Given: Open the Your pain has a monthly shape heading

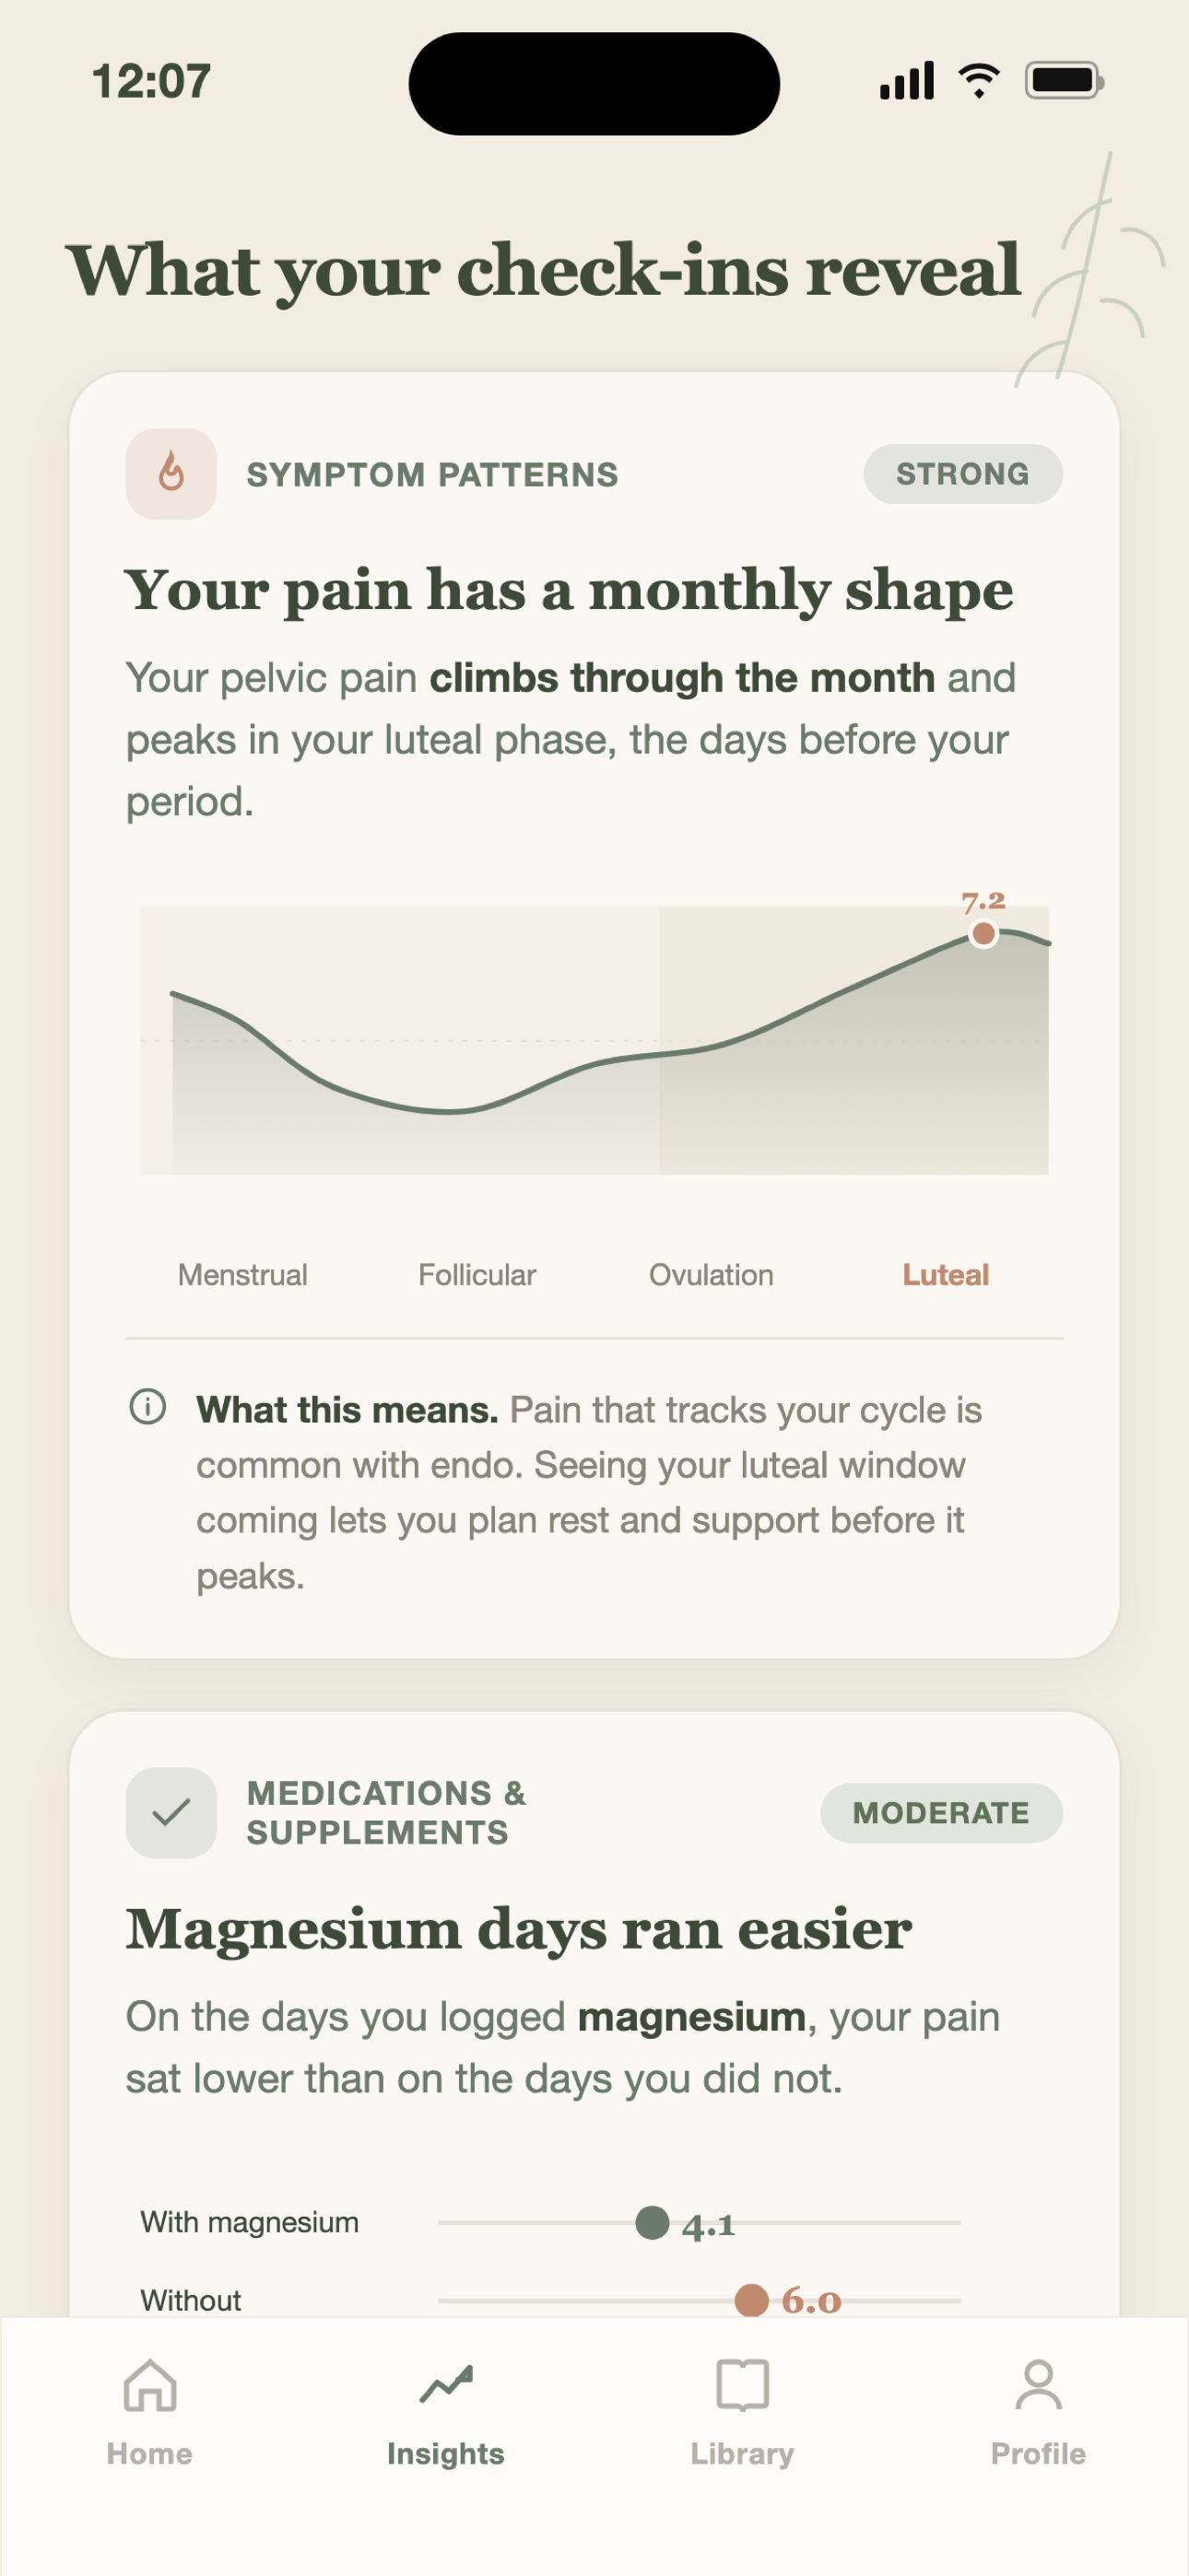Looking at the screenshot, I should 569,590.
